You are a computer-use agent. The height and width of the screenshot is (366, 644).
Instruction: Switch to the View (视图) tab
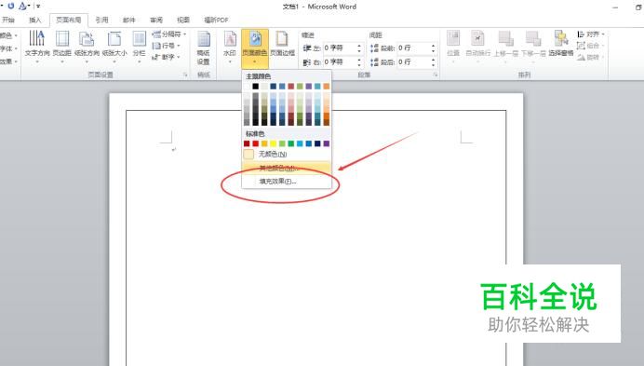click(x=183, y=20)
